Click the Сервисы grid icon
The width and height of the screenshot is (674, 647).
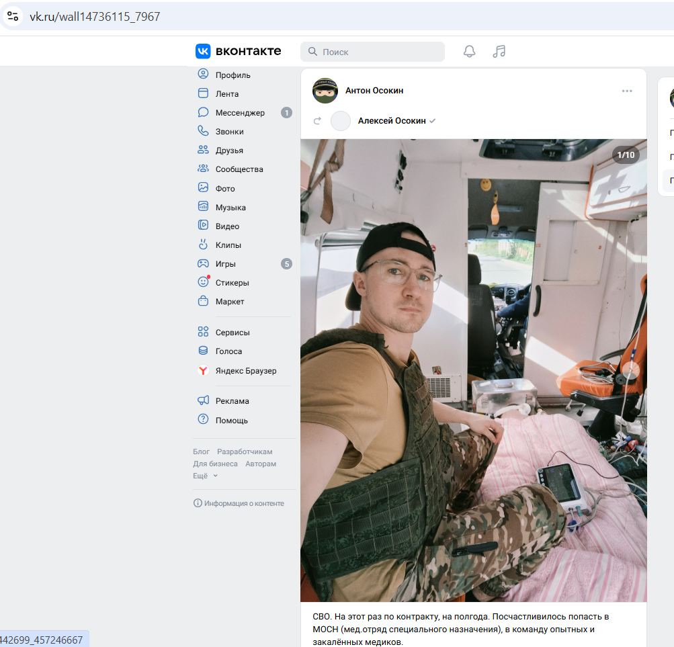click(x=203, y=331)
